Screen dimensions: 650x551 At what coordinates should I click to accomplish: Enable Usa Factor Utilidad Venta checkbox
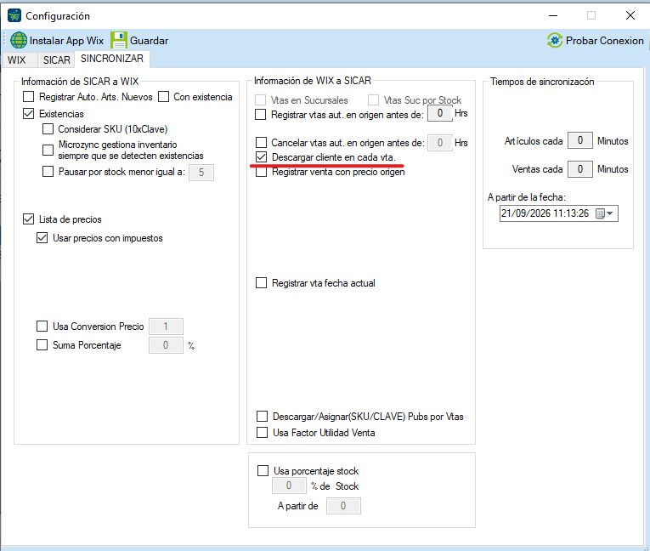coord(262,433)
